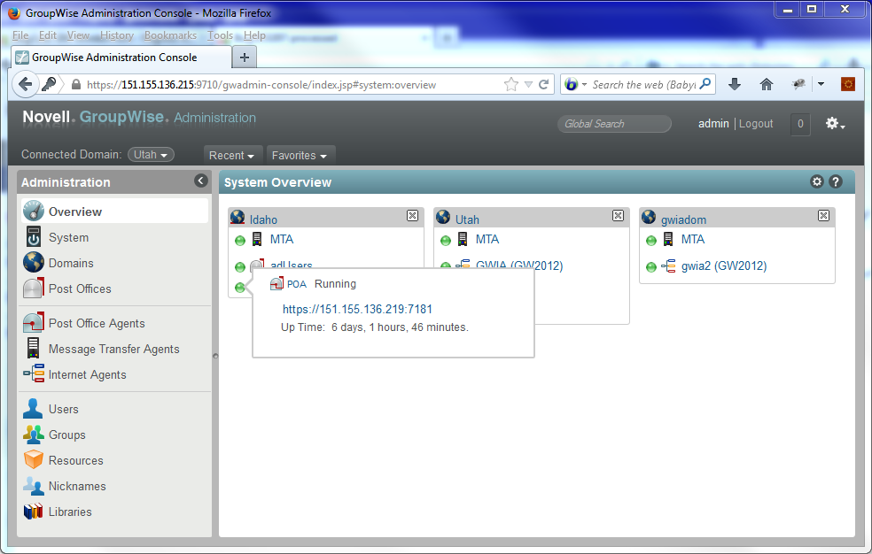Open Post Office Agents icon
This screenshot has height=554, width=872.
pos(34,322)
